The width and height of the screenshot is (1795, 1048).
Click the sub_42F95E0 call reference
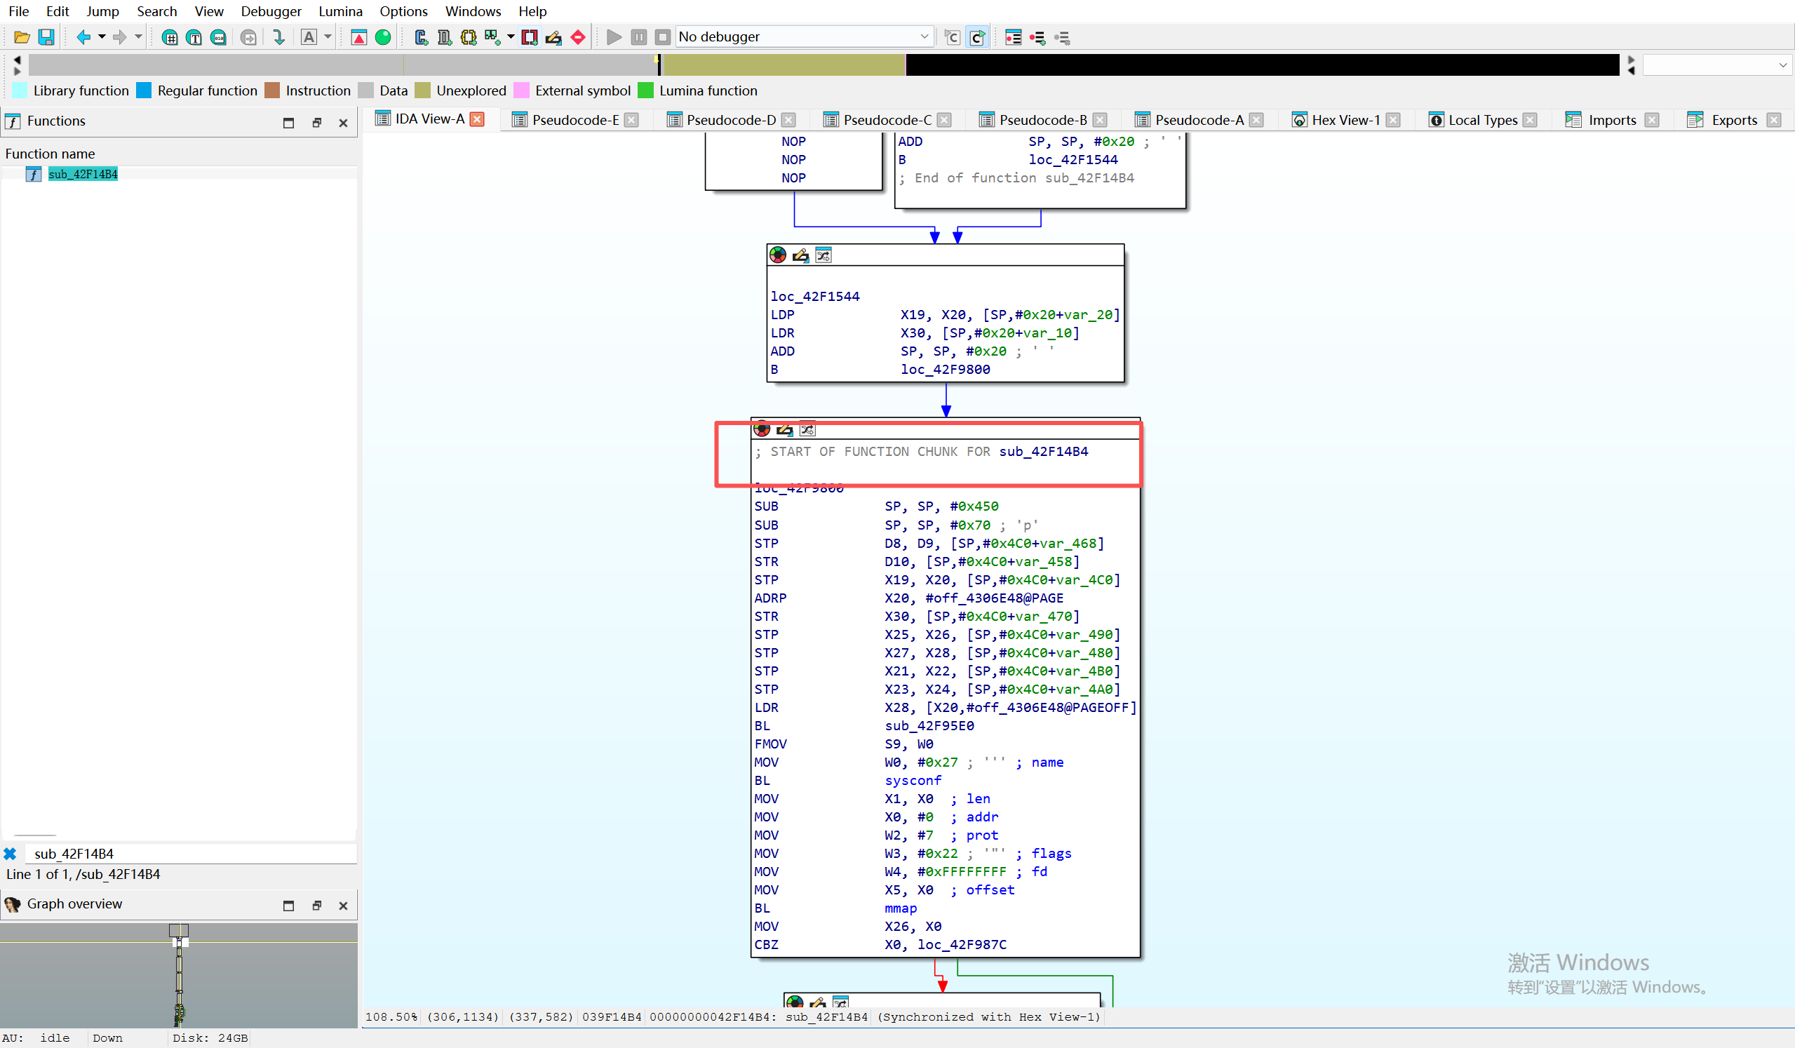(929, 725)
